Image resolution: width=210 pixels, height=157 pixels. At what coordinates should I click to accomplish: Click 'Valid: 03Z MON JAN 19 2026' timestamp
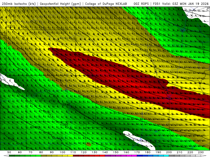tap(185, 4)
